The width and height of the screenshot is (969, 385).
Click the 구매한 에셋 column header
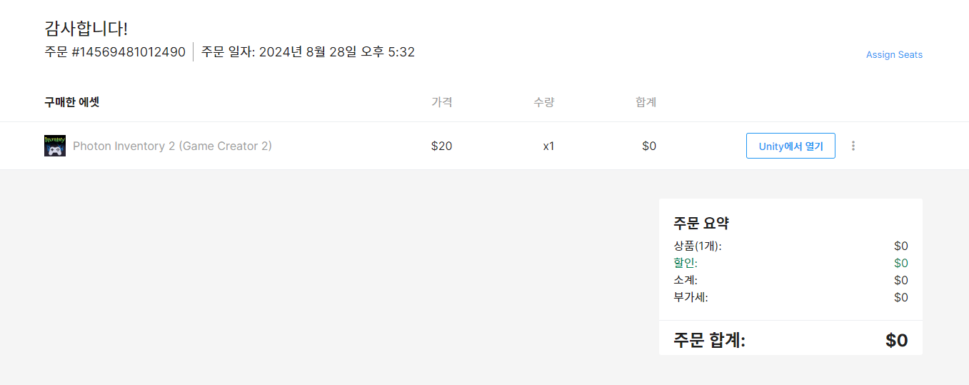[71, 102]
